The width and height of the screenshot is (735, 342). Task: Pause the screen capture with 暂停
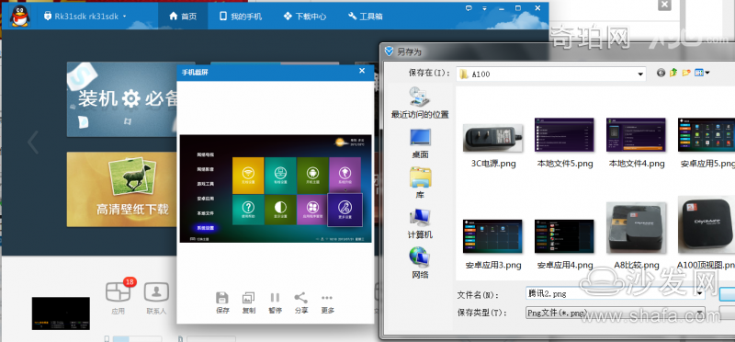(275, 302)
